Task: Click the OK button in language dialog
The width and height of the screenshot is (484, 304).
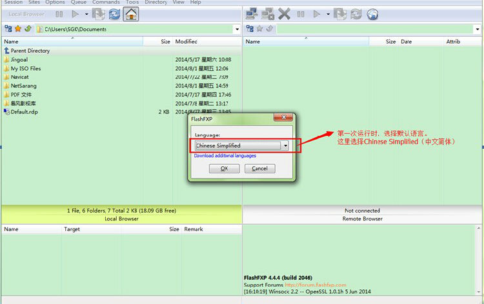Action: coord(224,168)
